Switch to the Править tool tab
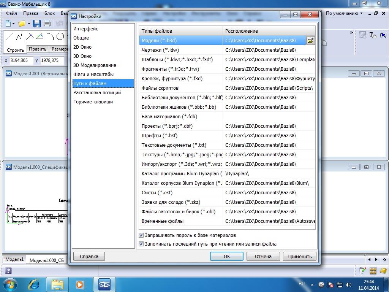 click(x=38, y=49)
